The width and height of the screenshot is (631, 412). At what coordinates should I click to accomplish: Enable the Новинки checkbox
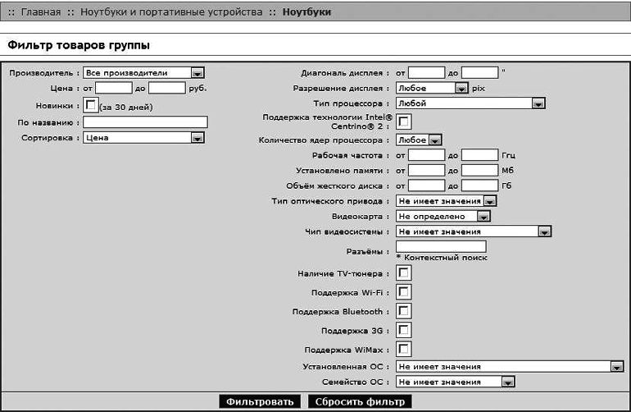click(x=90, y=105)
